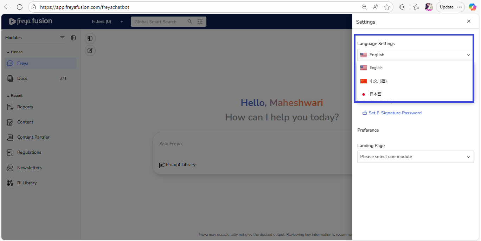The image size is (481, 241).
Task: Select English from the language list
Action: [x=376, y=68]
